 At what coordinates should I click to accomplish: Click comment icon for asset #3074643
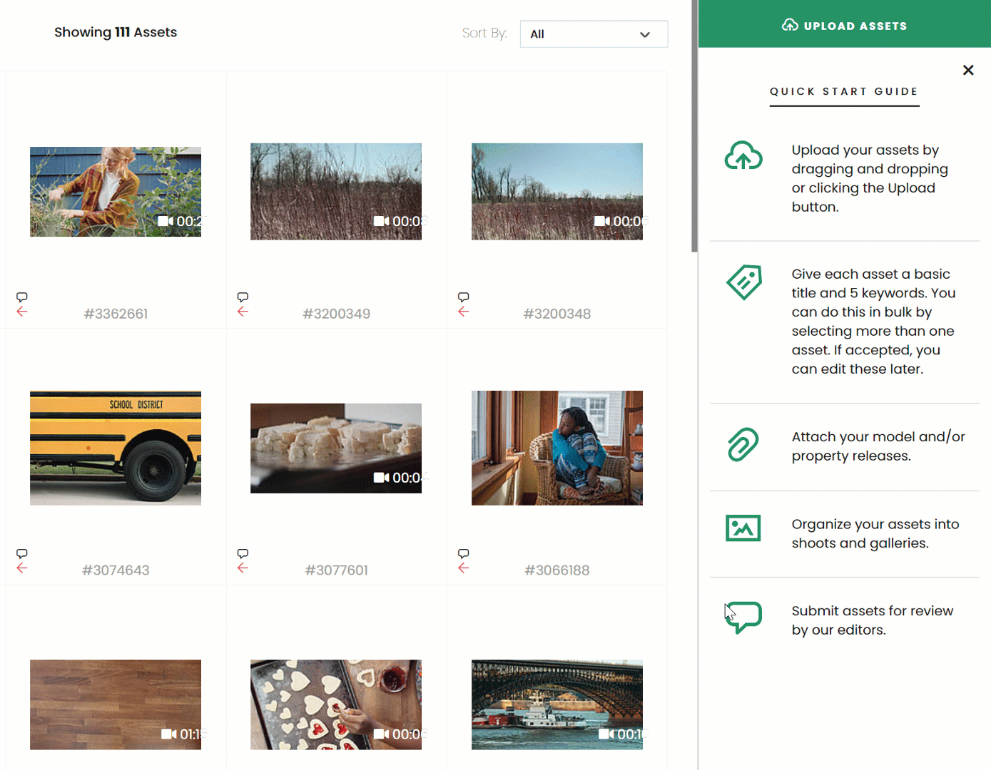click(22, 553)
